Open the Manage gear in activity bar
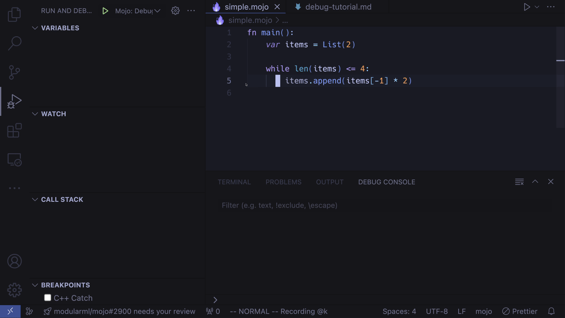 point(15,290)
